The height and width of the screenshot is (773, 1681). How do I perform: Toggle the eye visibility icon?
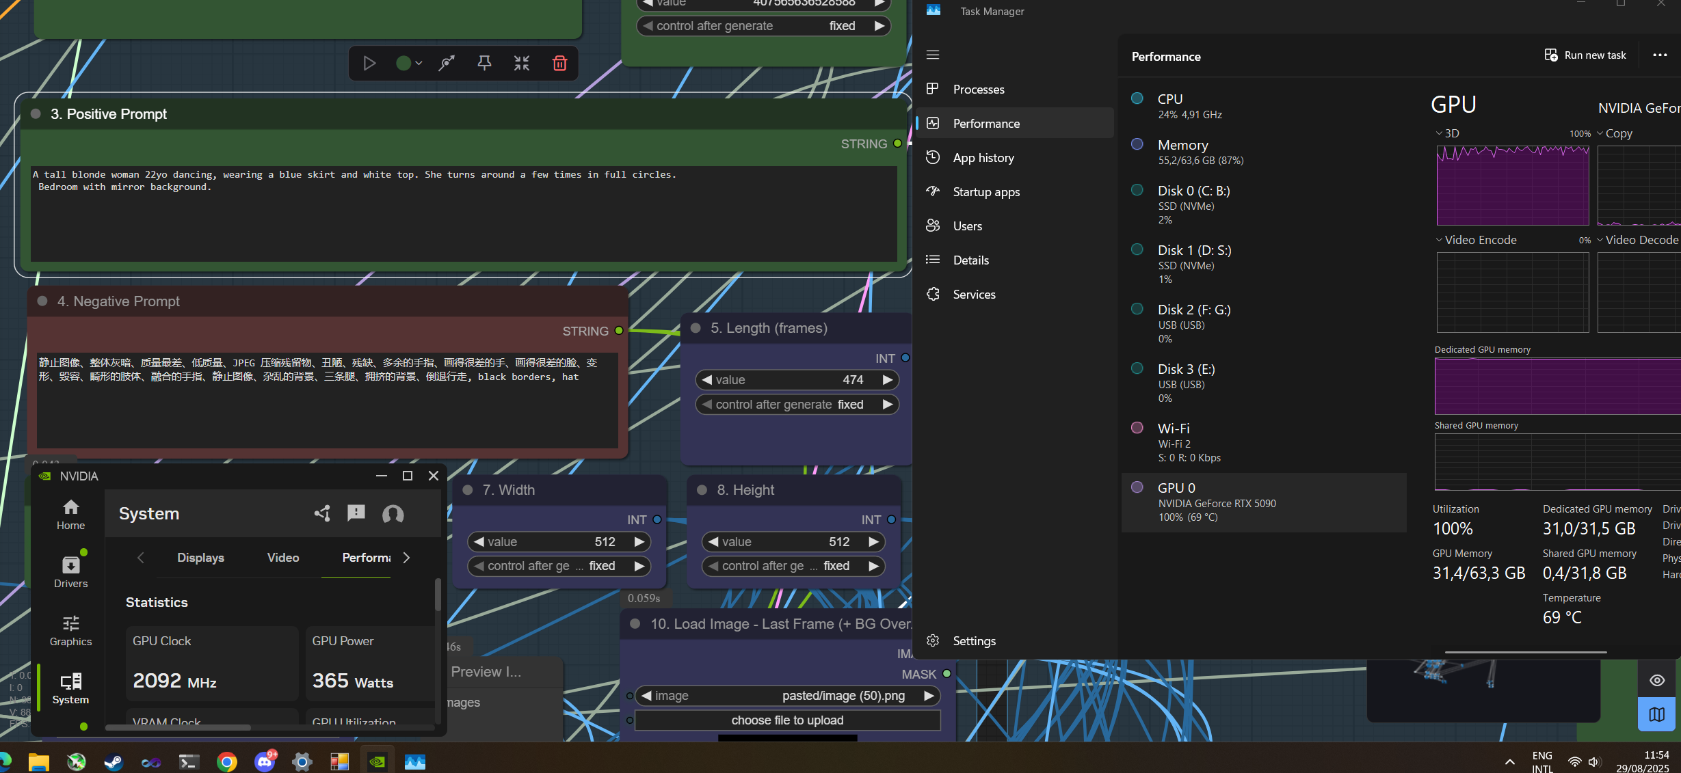click(1656, 680)
